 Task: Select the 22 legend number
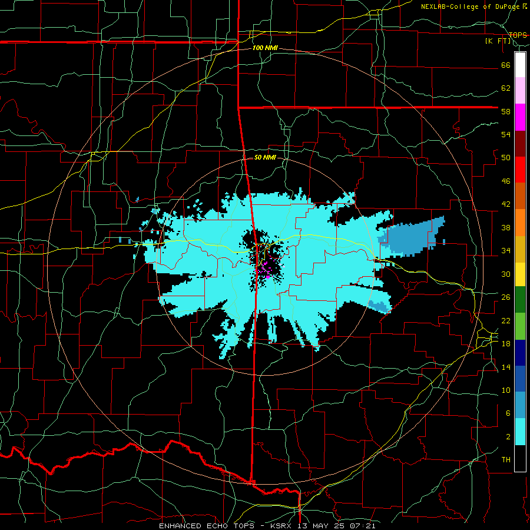(506, 320)
